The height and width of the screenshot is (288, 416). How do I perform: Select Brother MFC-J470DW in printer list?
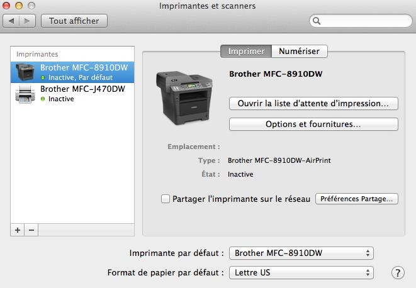tap(72, 94)
